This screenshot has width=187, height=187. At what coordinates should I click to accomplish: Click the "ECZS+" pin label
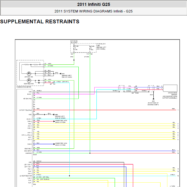(29, 119)
